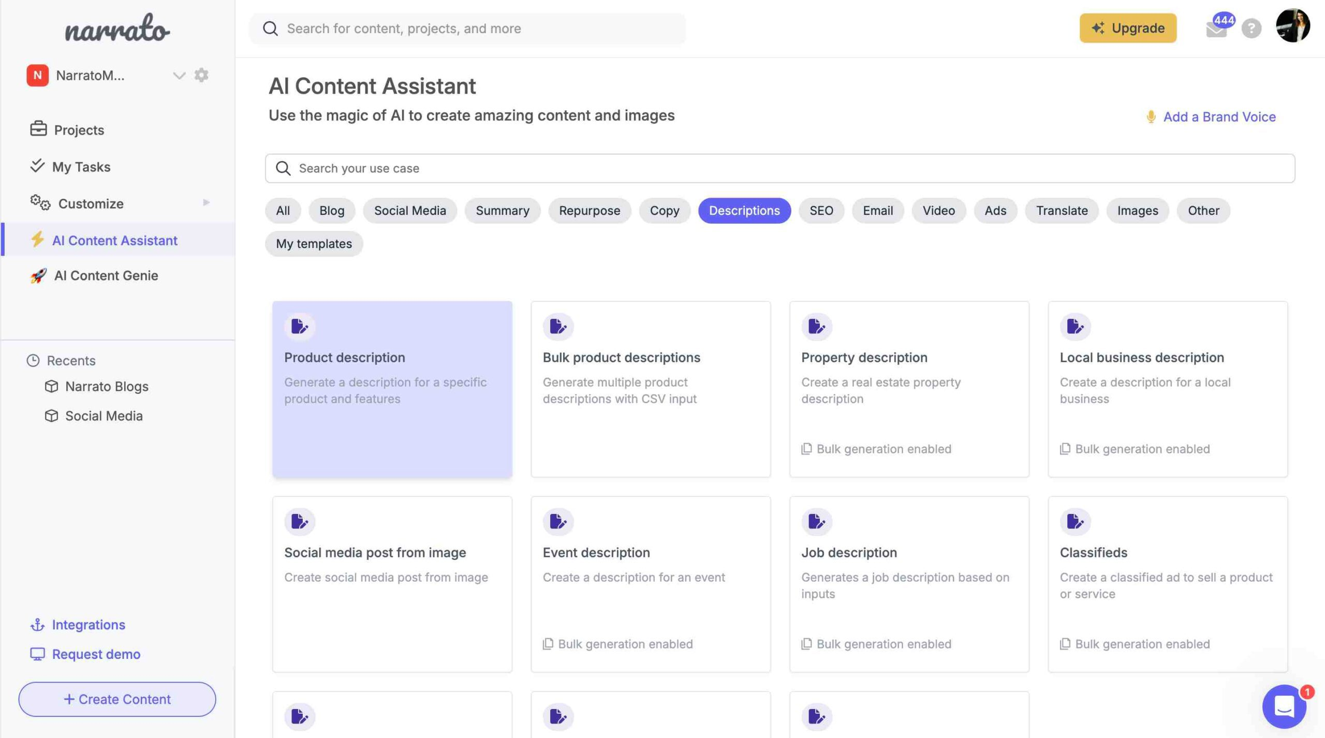Click the Narrato Blogs recent item
This screenshot has width=1325, height=738.
pos(106,386)
